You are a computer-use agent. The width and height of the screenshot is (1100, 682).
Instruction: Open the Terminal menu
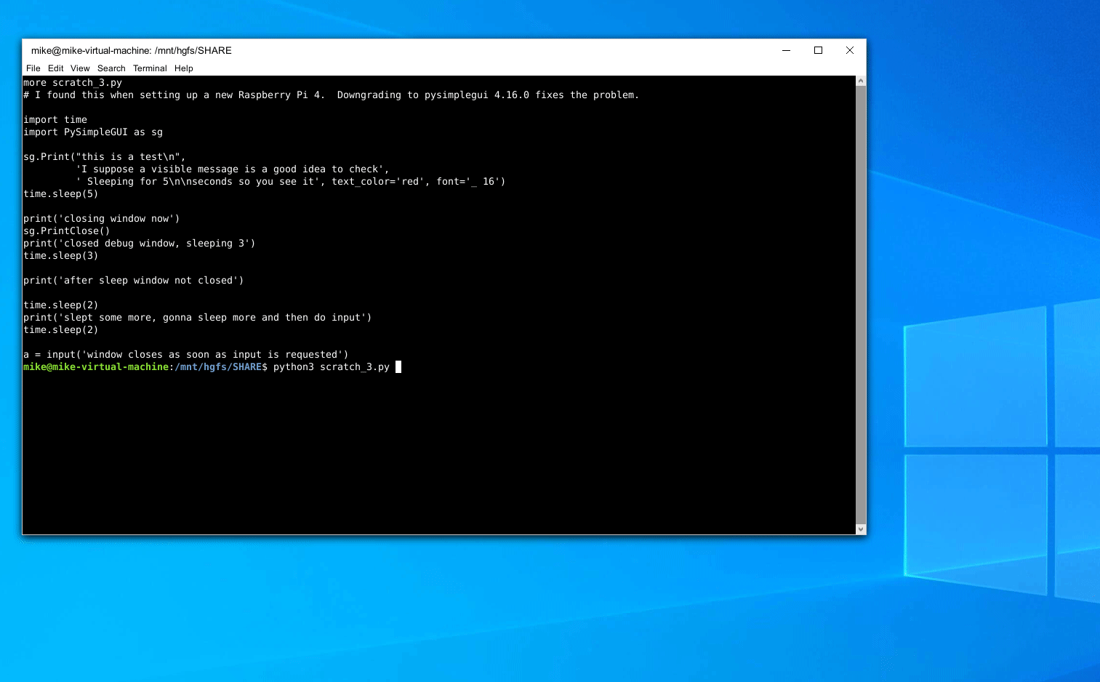150,68
